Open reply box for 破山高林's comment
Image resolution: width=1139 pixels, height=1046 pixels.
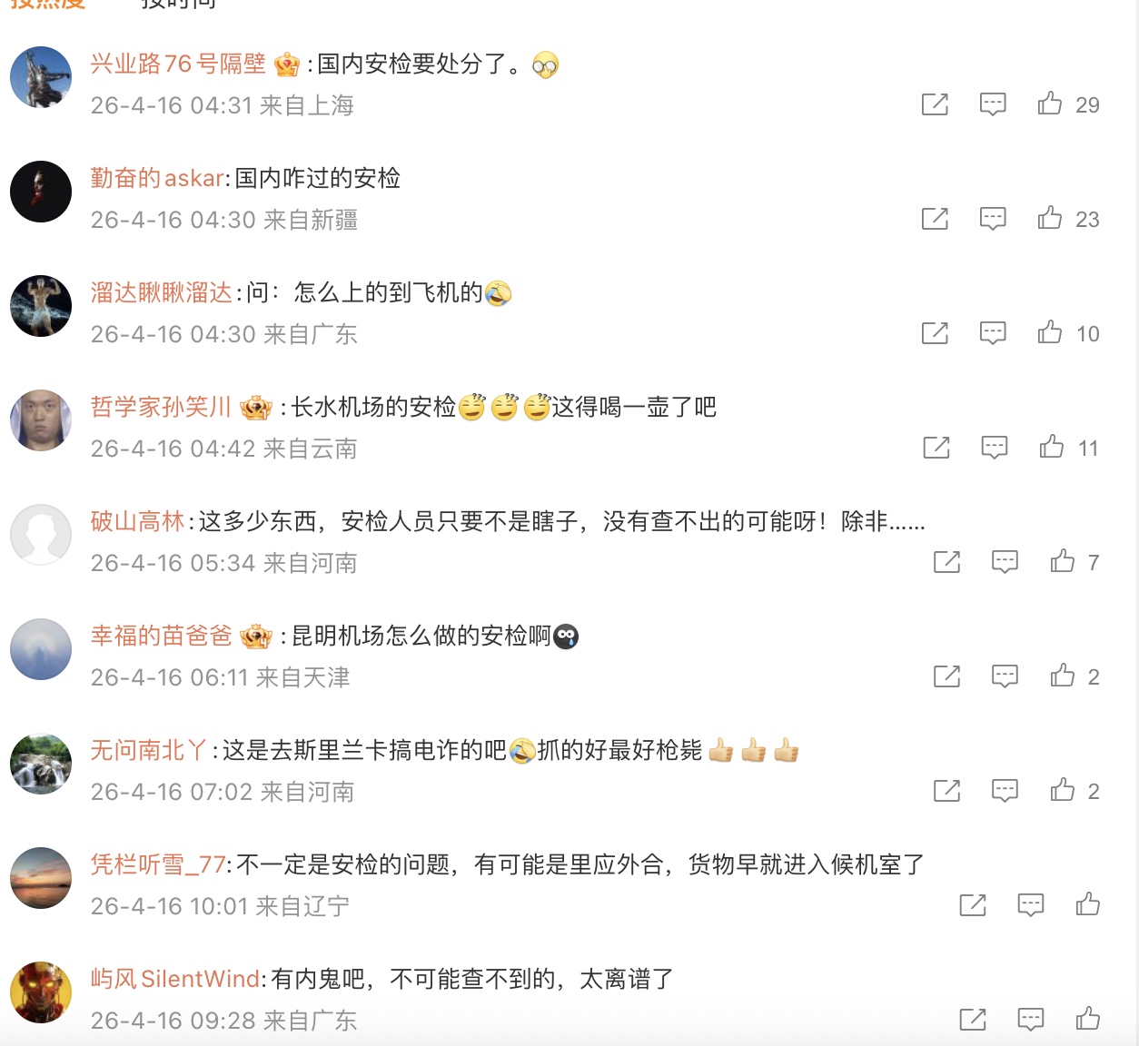pos(1005,562)
